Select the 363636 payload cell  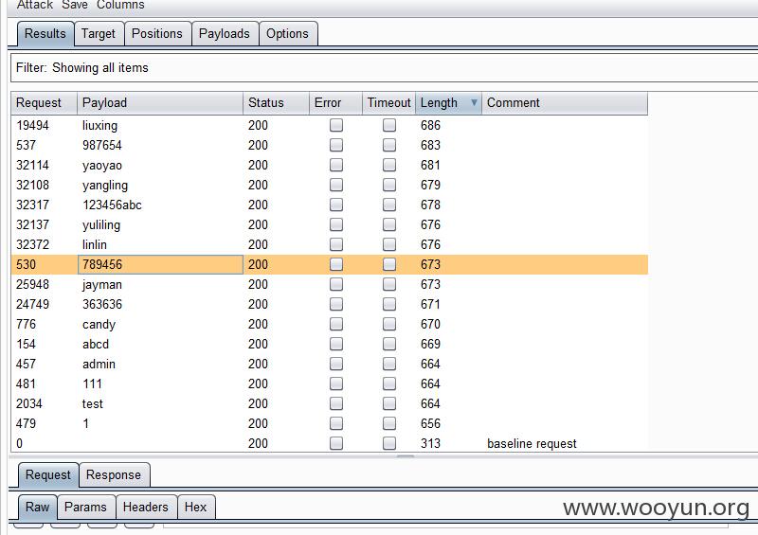click(x=160, y=304)
